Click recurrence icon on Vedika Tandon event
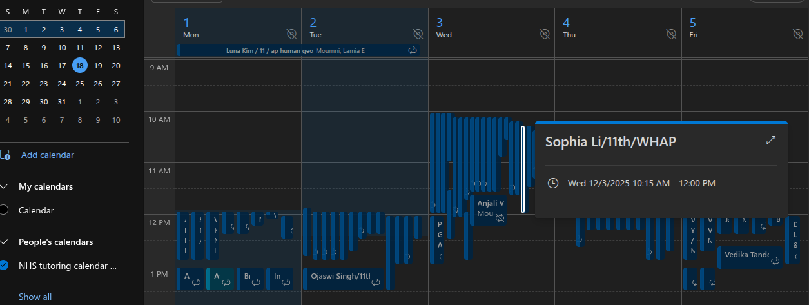Screen dimensions: 809x305 [x=775, y=261]
